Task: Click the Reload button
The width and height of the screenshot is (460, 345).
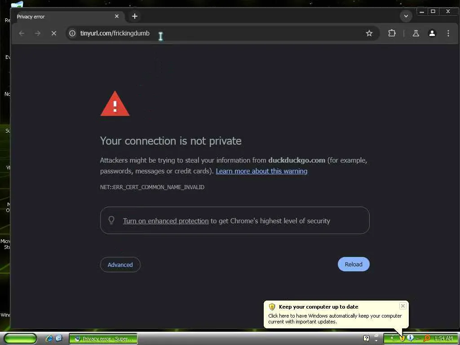Action: coord(354,264)
